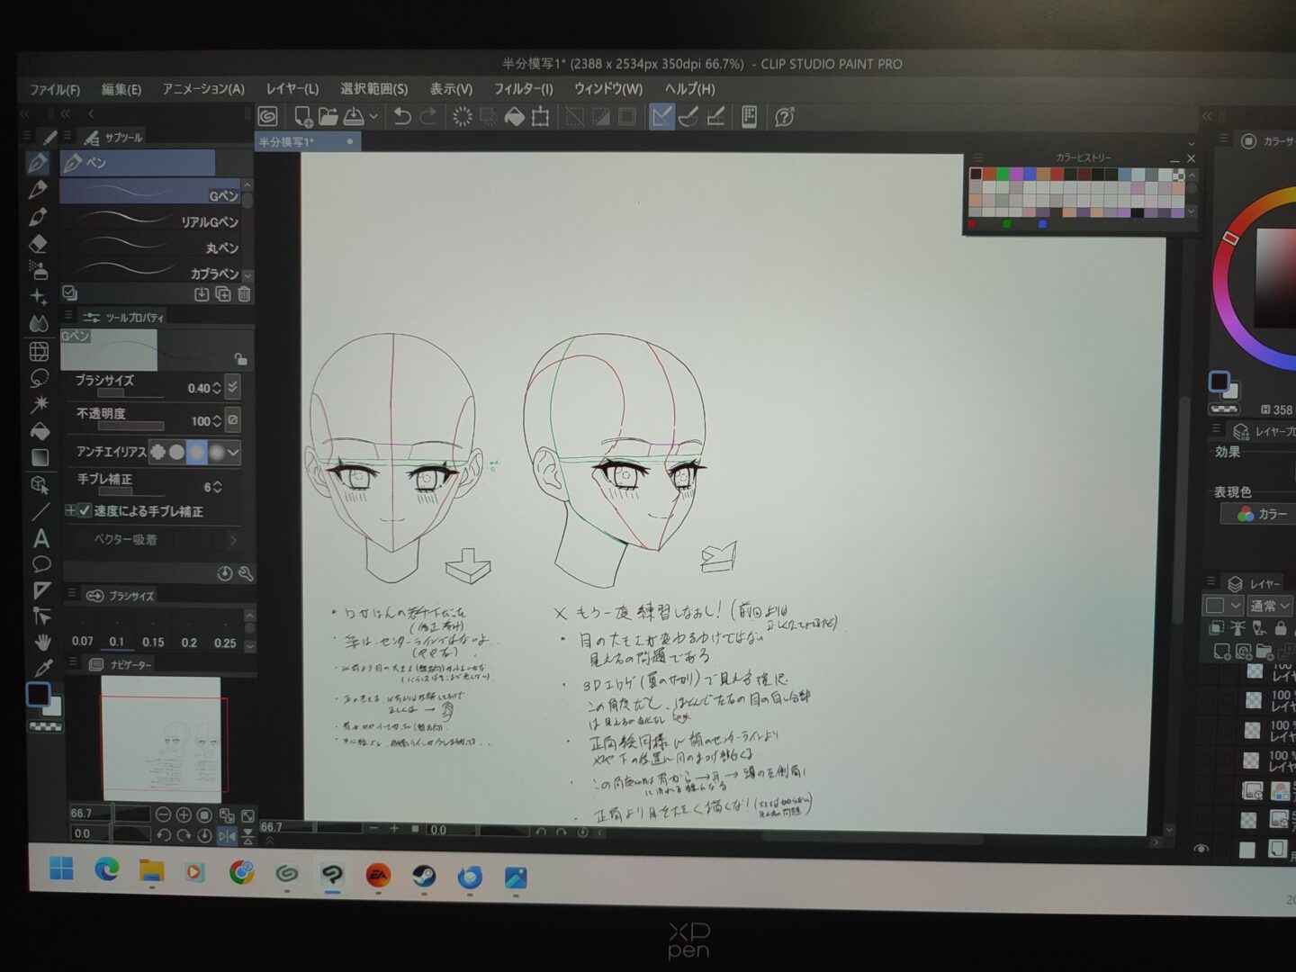Select the Eraser tool in the toolbox

point(38,244)
